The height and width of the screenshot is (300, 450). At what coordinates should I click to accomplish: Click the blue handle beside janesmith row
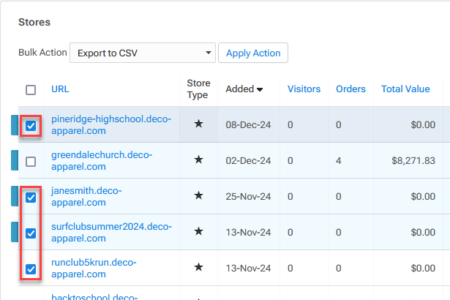[x=14, y=196]
